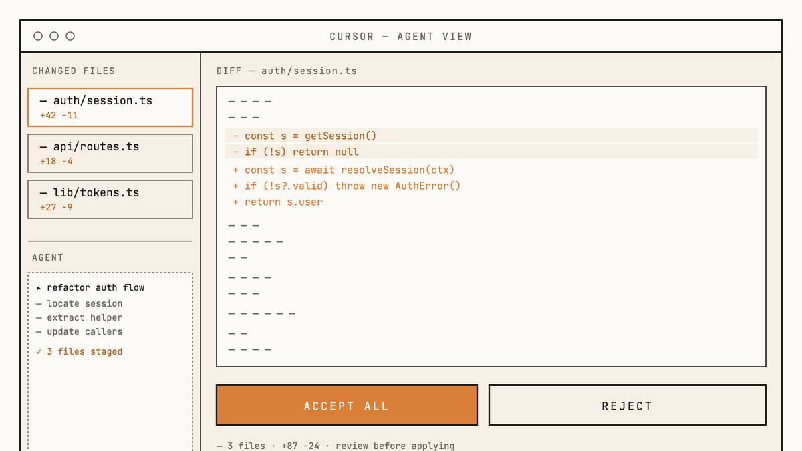Image resolution: width=802 pixels, height=451 pixels.
Task: Click the CHANGED FILES heading
Action: pyautogui.click(x=74, y=71)
